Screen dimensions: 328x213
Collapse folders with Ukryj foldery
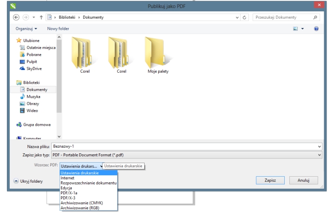point(25,181)
